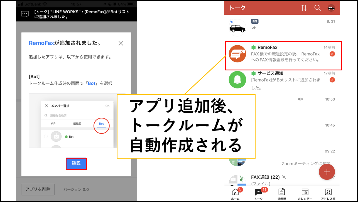The height and width of the screenshot is (202, 358).
Task: Tap the RemoFax message preview about FAX情報登録
Action: (x=285, y=57)
